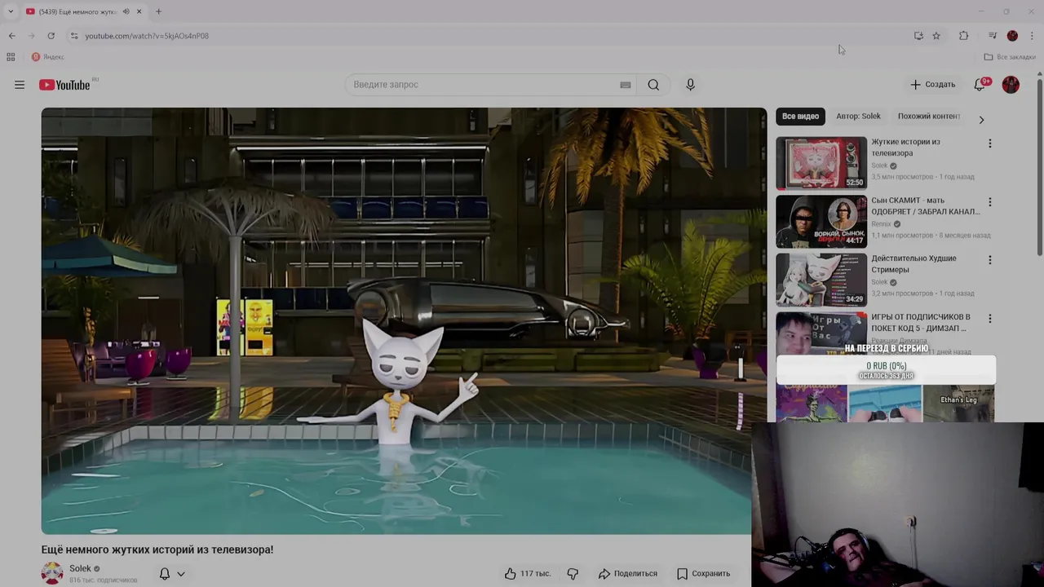Open browser extensions puzzle icon

963,36
